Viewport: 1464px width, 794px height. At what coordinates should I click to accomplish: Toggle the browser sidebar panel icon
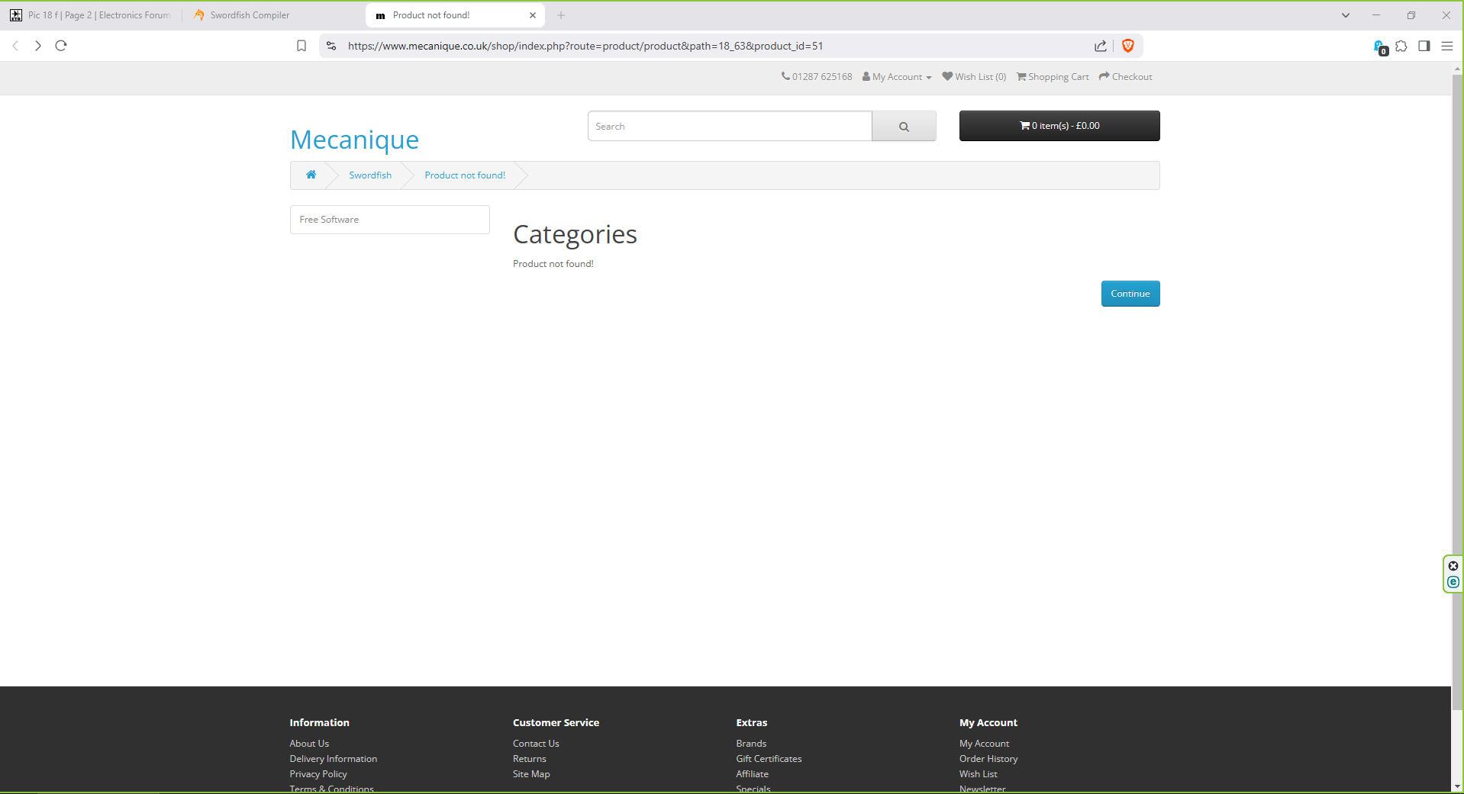[x=1424, y=46]
